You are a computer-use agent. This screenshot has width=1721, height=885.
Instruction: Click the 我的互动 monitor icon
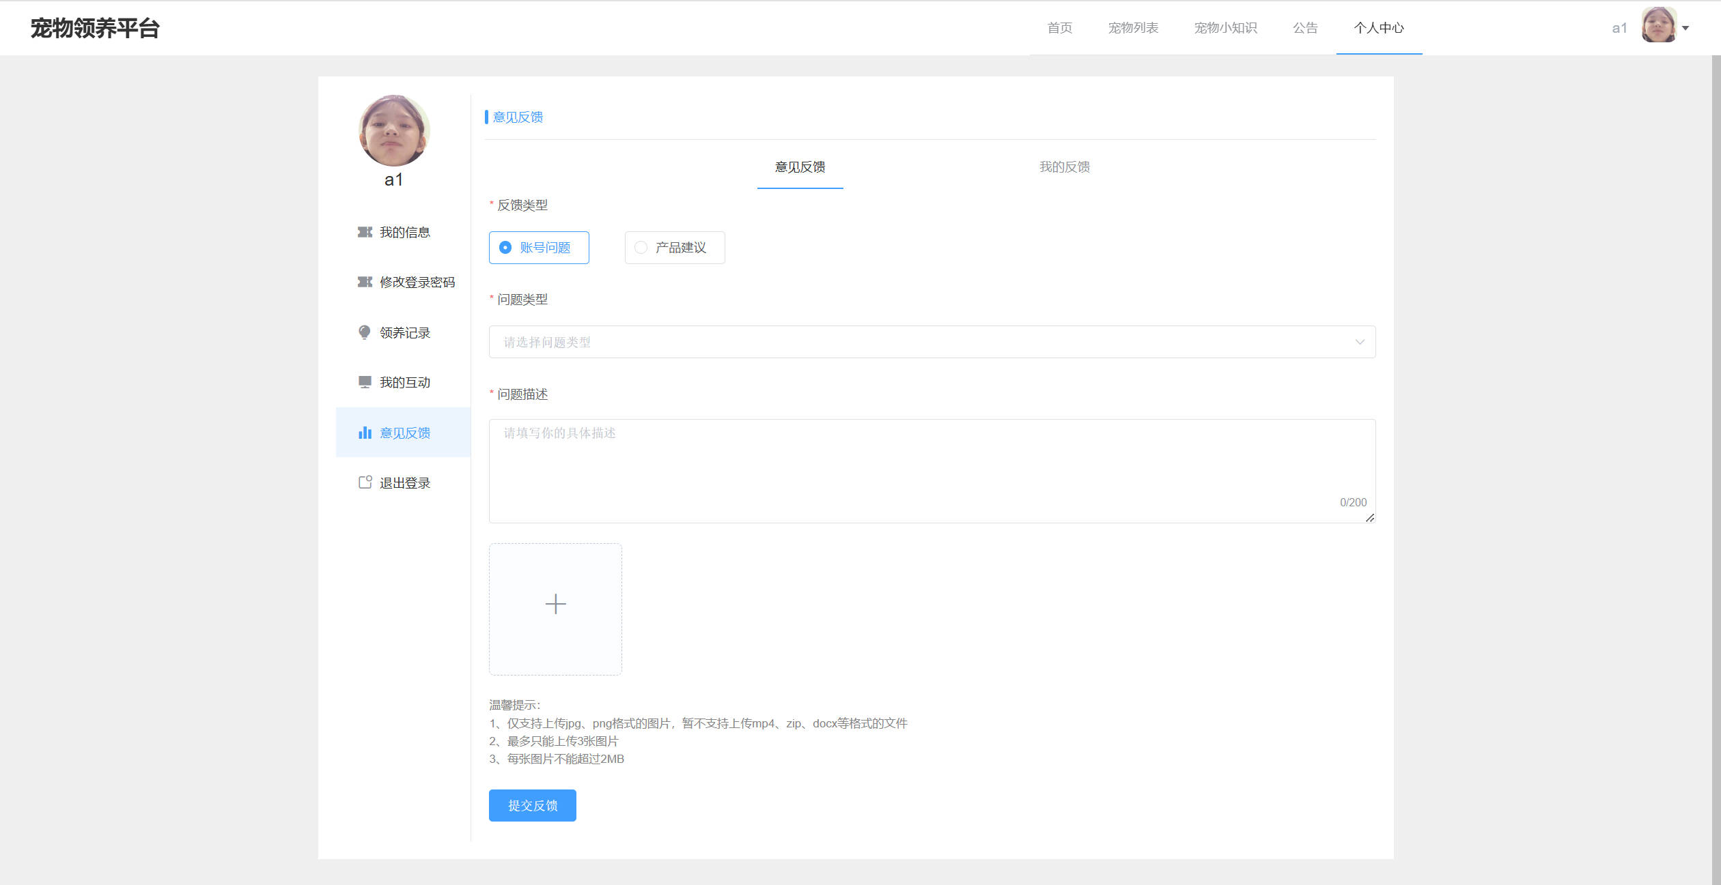point(365,382)
